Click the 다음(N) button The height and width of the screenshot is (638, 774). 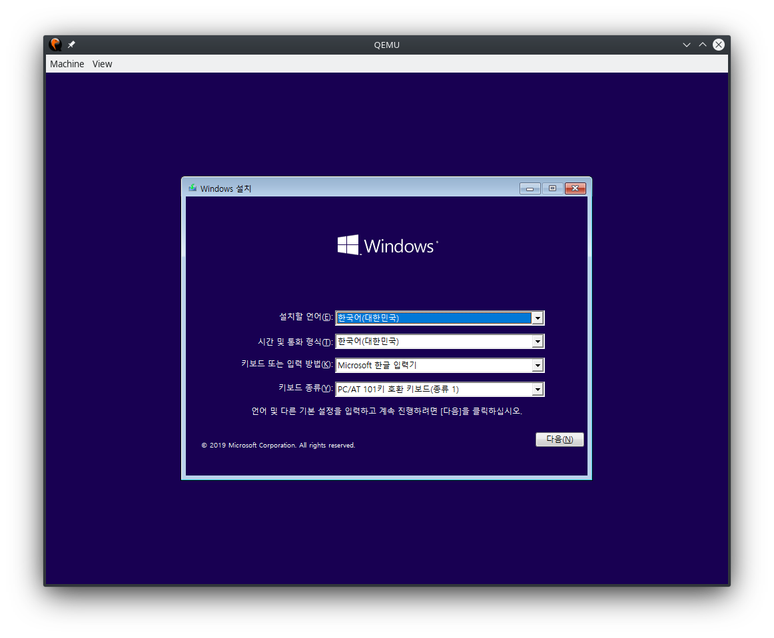[x=560, y=440]
